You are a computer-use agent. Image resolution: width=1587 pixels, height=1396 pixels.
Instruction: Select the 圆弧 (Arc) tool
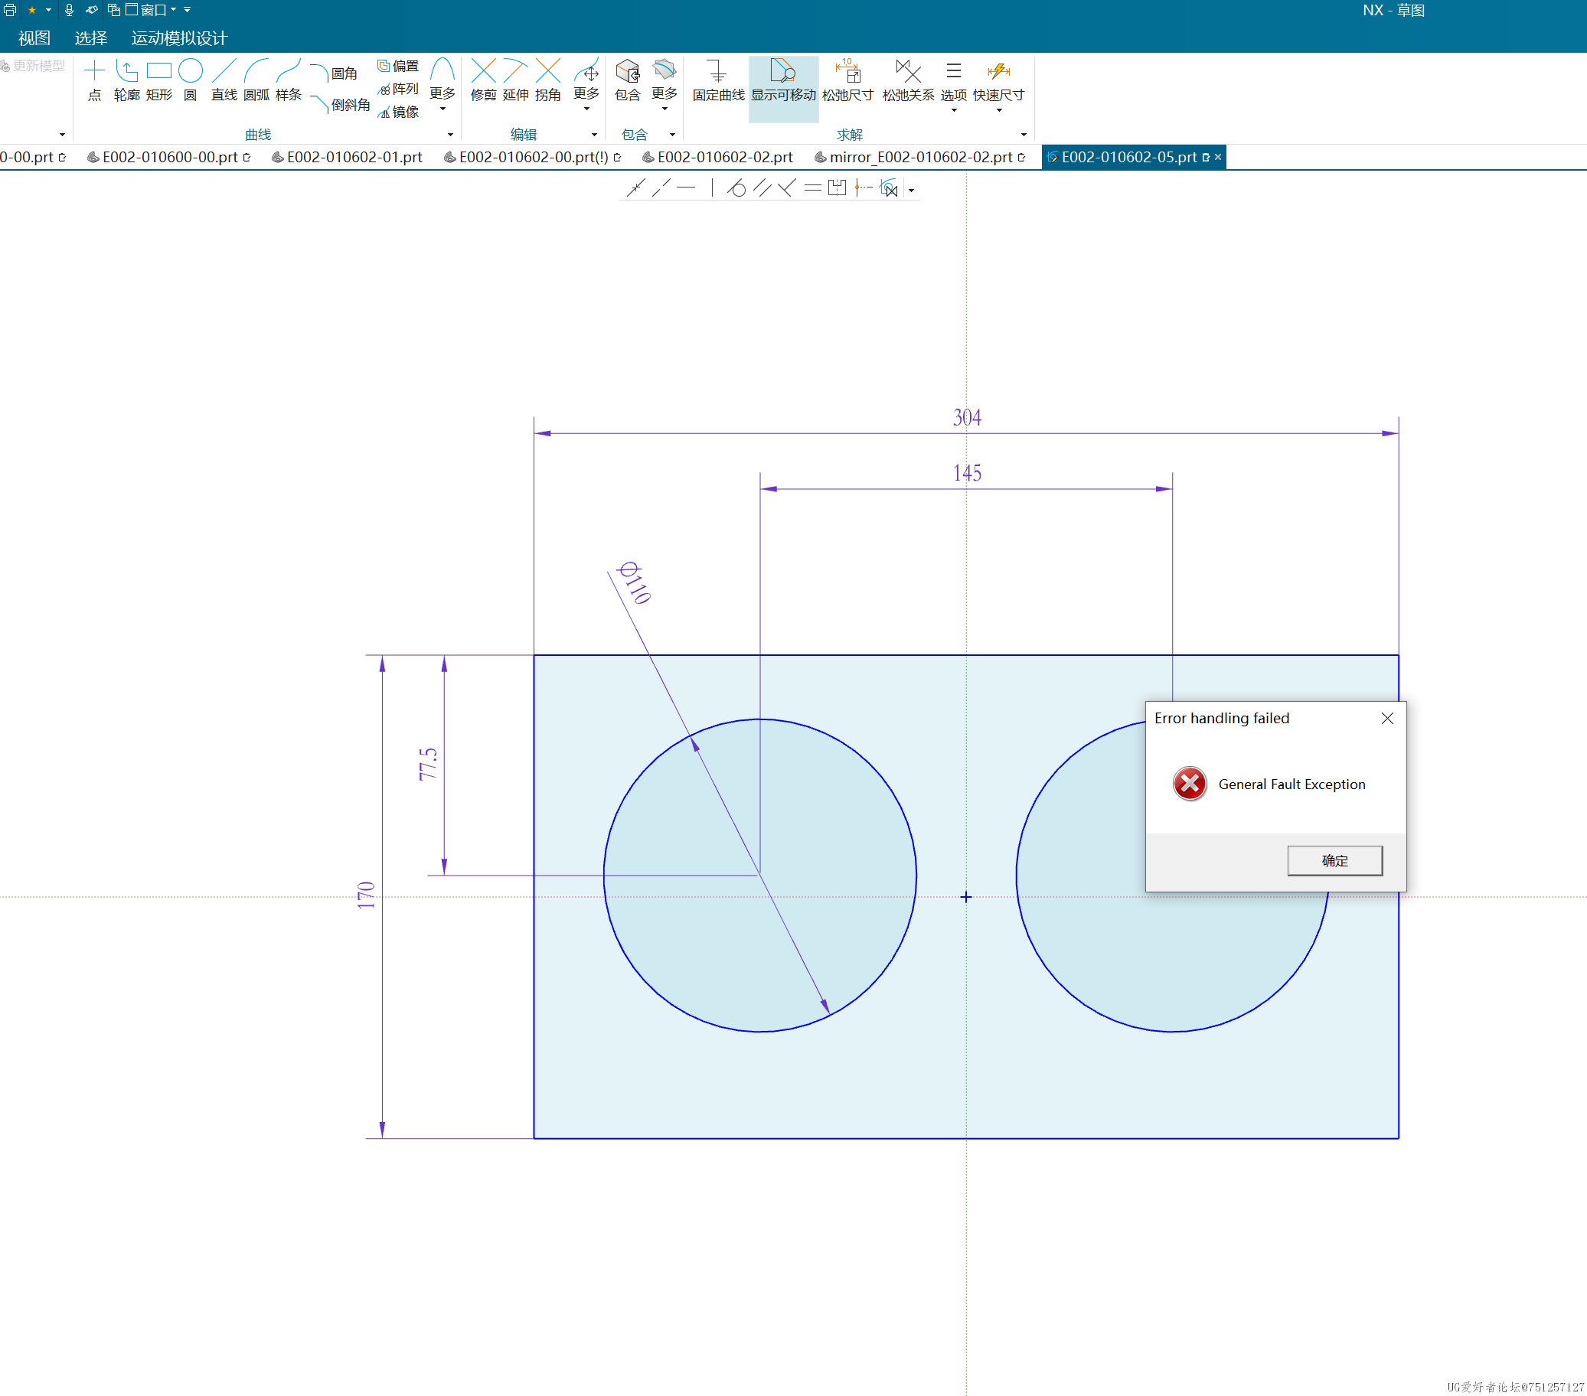256,81
